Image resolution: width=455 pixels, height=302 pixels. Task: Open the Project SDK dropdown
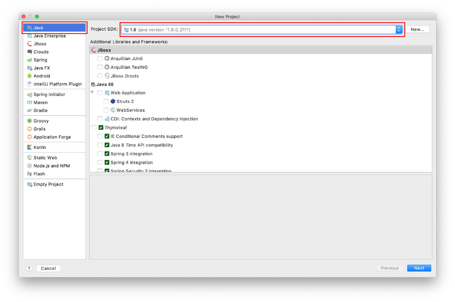[x=262, y=30]
